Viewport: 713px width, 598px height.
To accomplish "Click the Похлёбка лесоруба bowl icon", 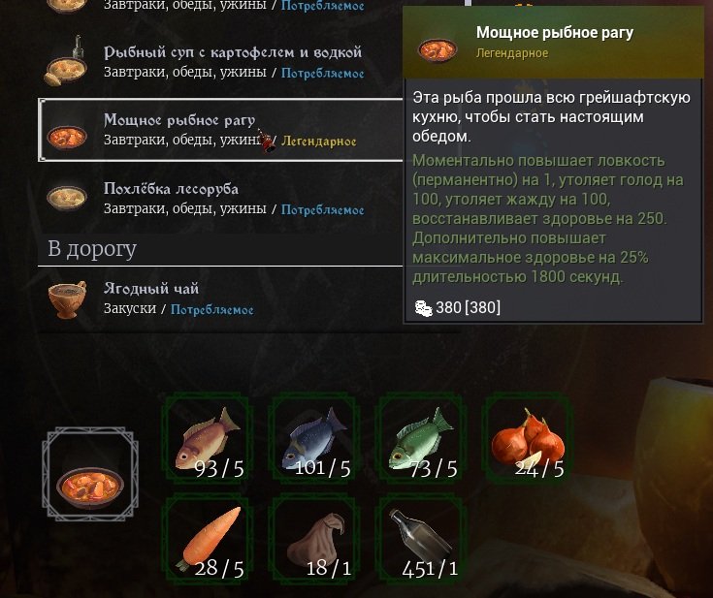I will click(67, 198).
